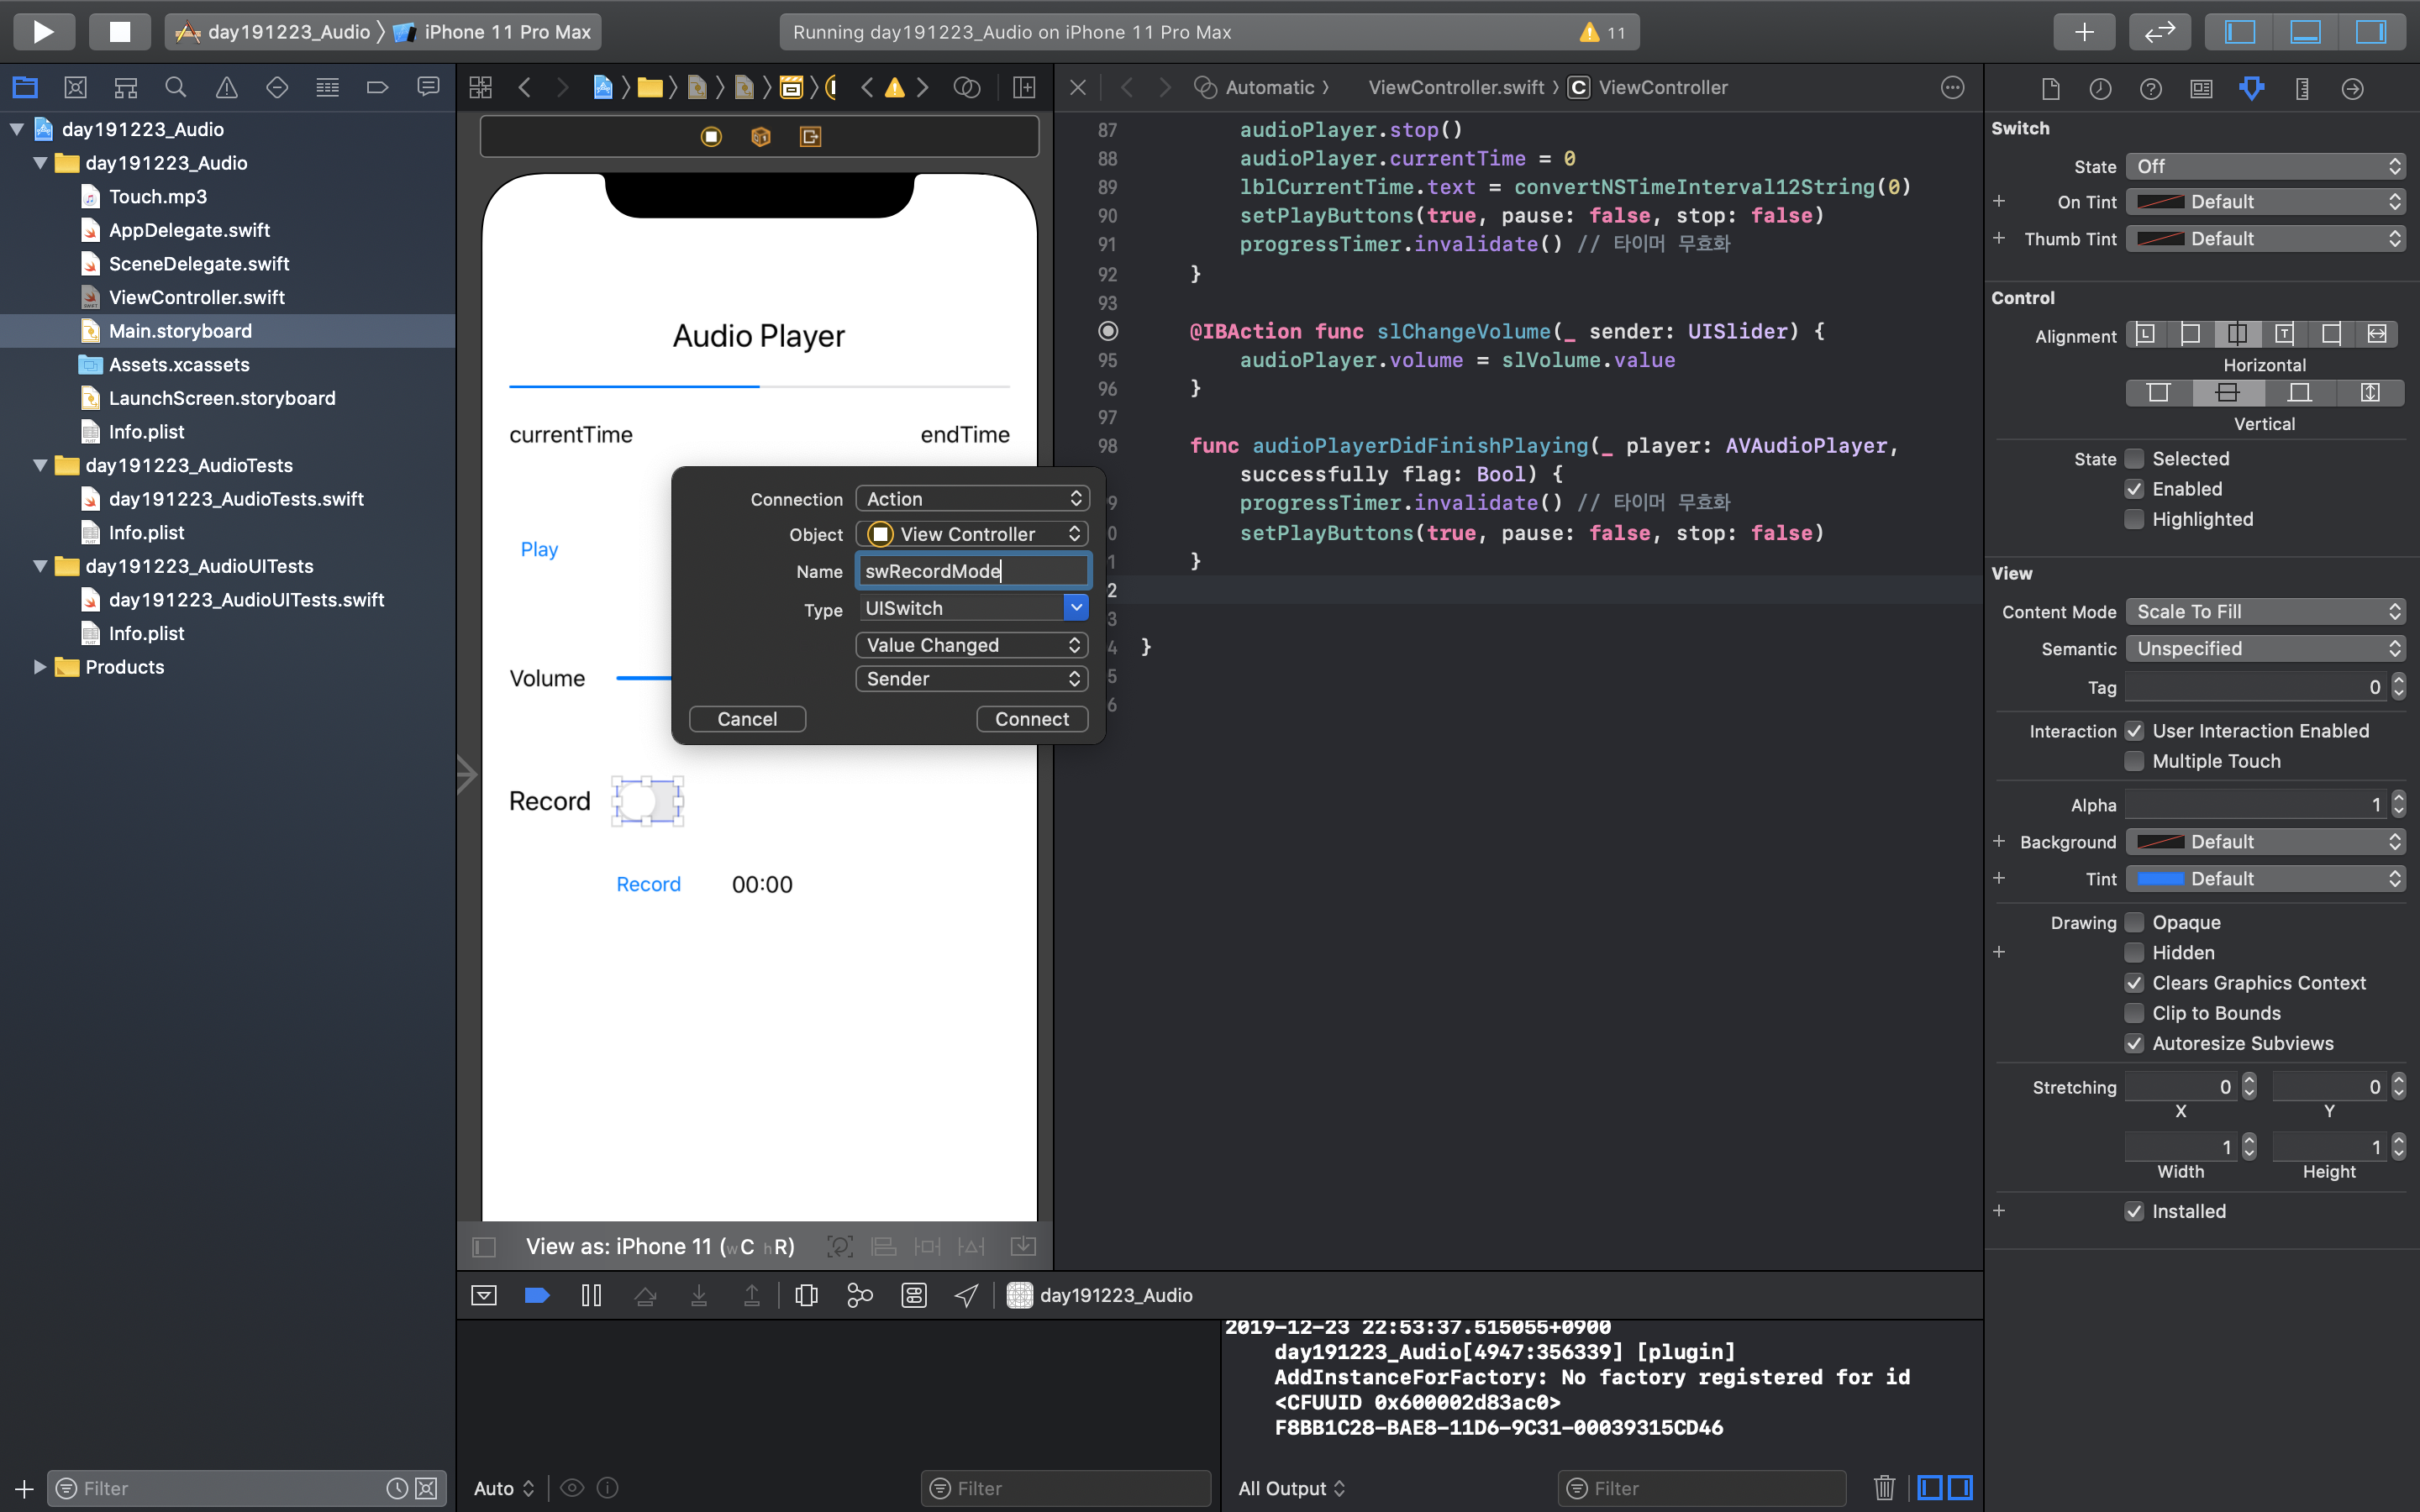Viewport: 2420px width, 1512px height.
Task: Enable the Selected state checkbox
Action: pos(2134,459)
